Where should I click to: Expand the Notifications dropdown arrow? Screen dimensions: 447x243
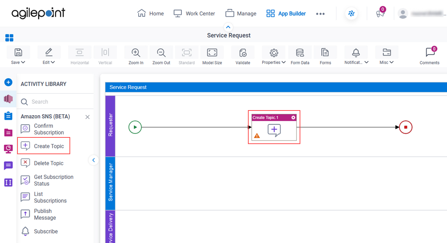(x=366, y=63)
